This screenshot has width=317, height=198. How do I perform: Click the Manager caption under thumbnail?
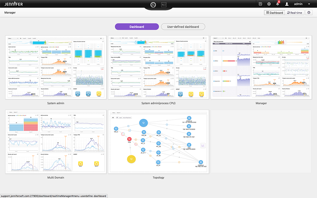(x=261, y=103)
